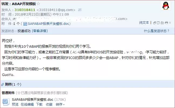Click 在线编辑 to edit online
This screenshot has height=108, width=175.
click(x=27, y=104)
